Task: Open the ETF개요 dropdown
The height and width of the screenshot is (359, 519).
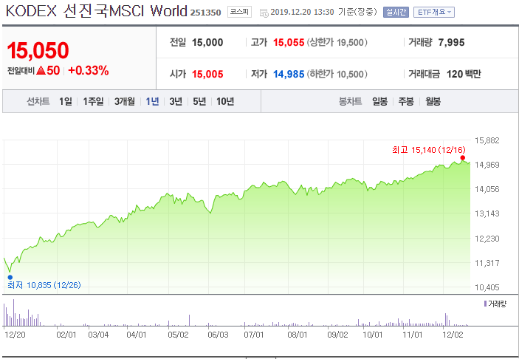Action: [x=434, y=13]
